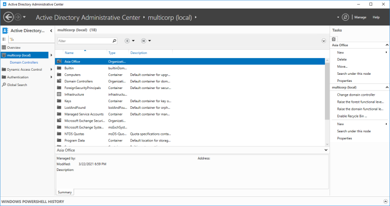390x206 pixels.
Task: Click the Tasks pane clipboard icon
Action: [334, 39]
